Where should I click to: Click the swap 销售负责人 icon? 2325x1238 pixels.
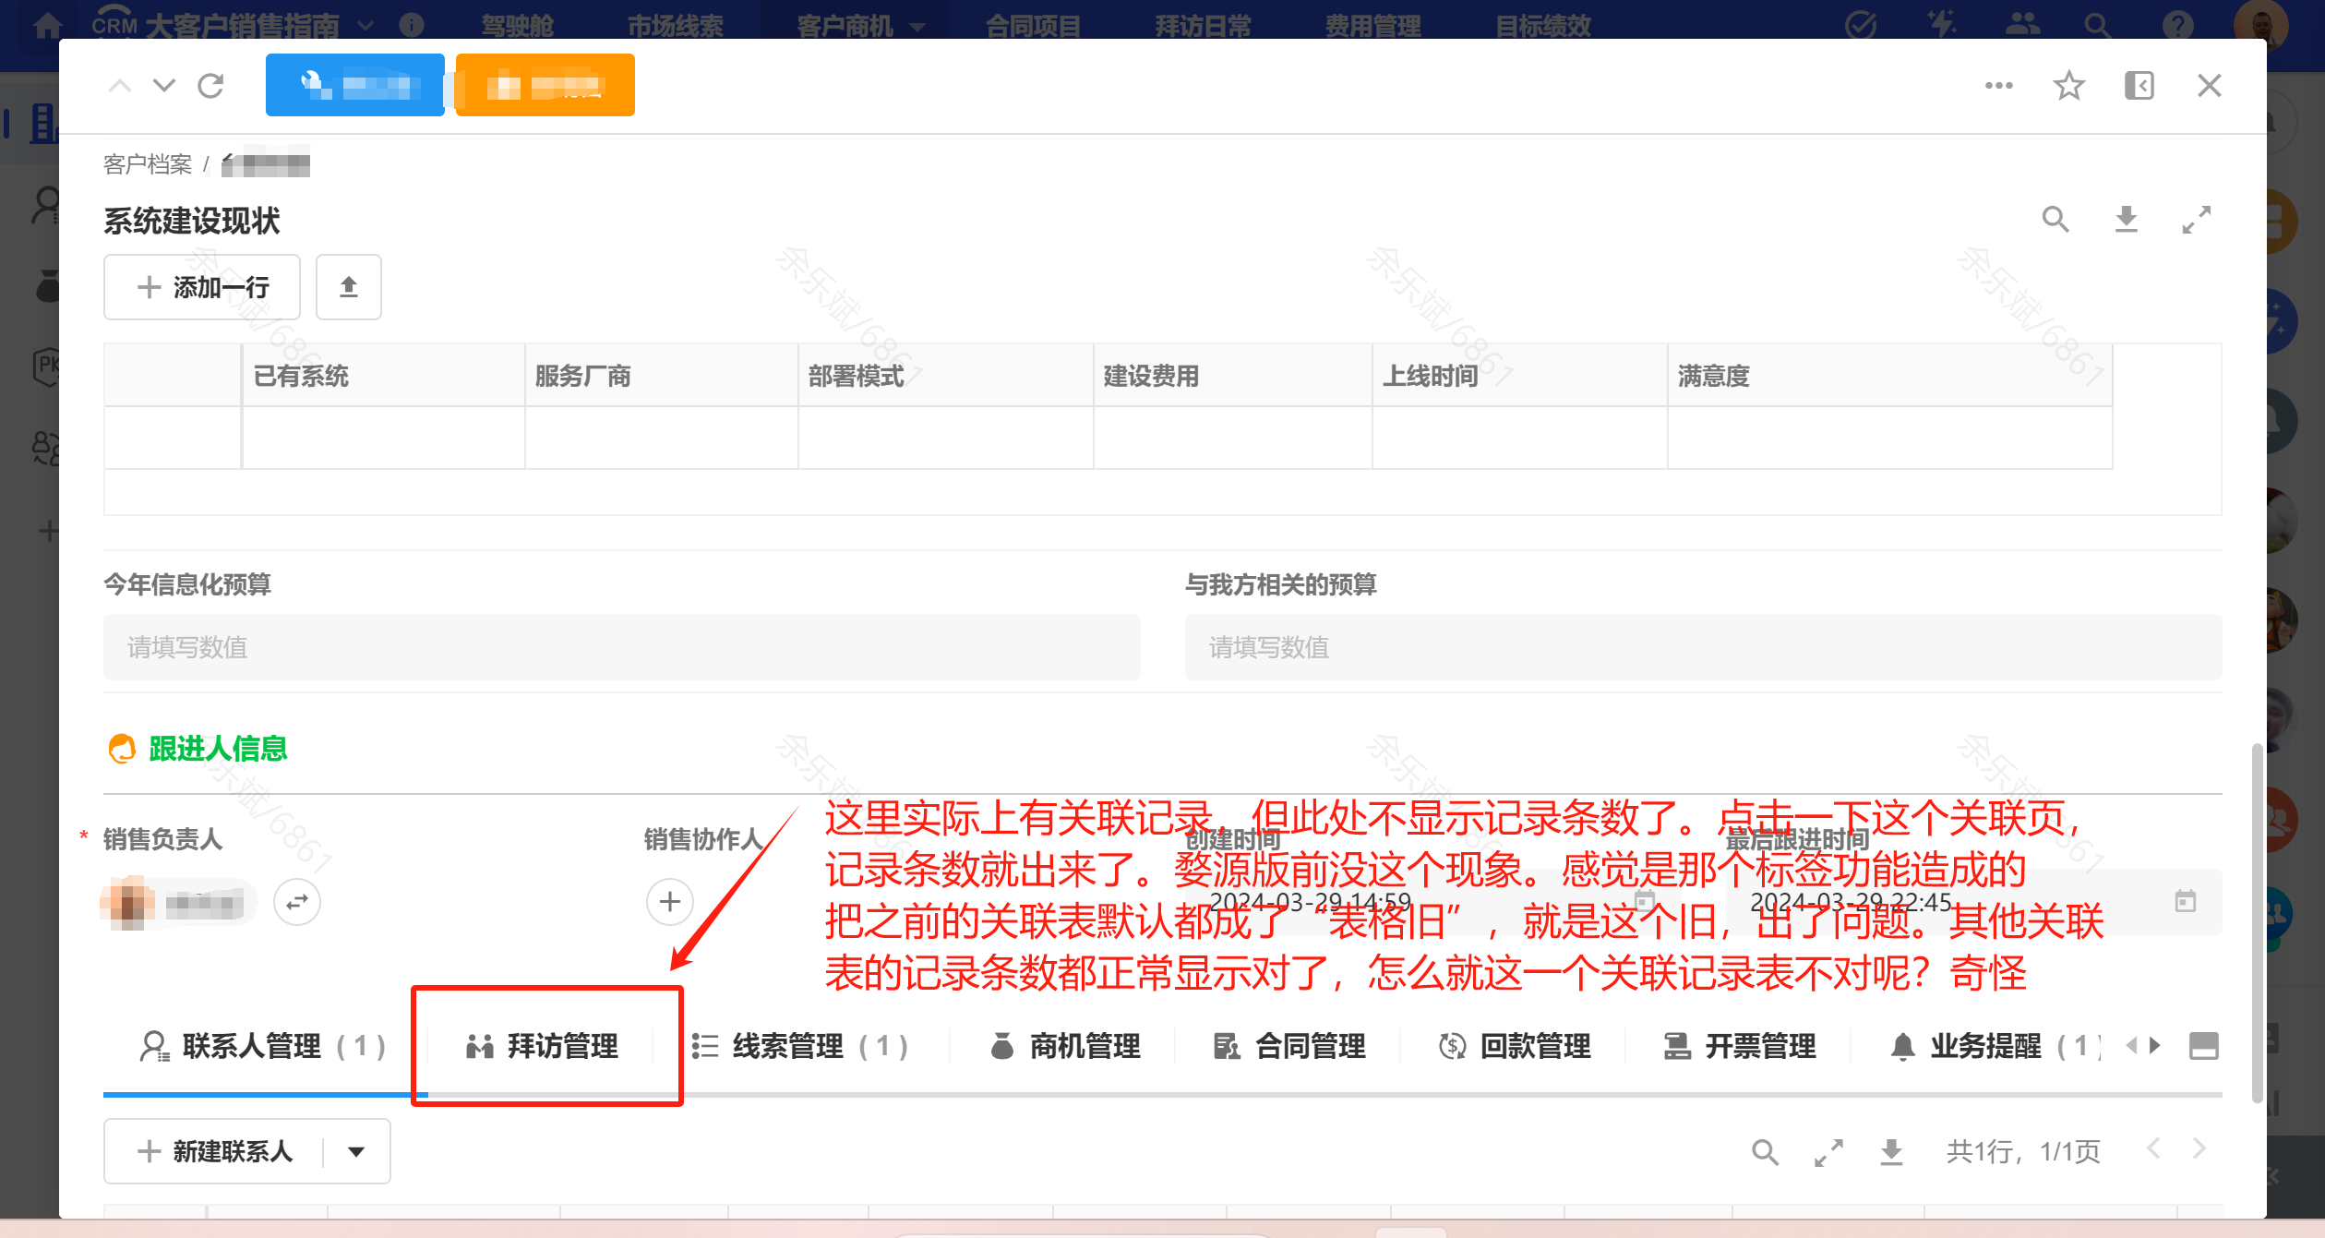click(x=297, y=902)
